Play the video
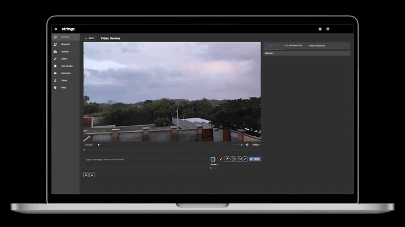The width and height of the screenshot is (405, 227). tap(99, 145)
